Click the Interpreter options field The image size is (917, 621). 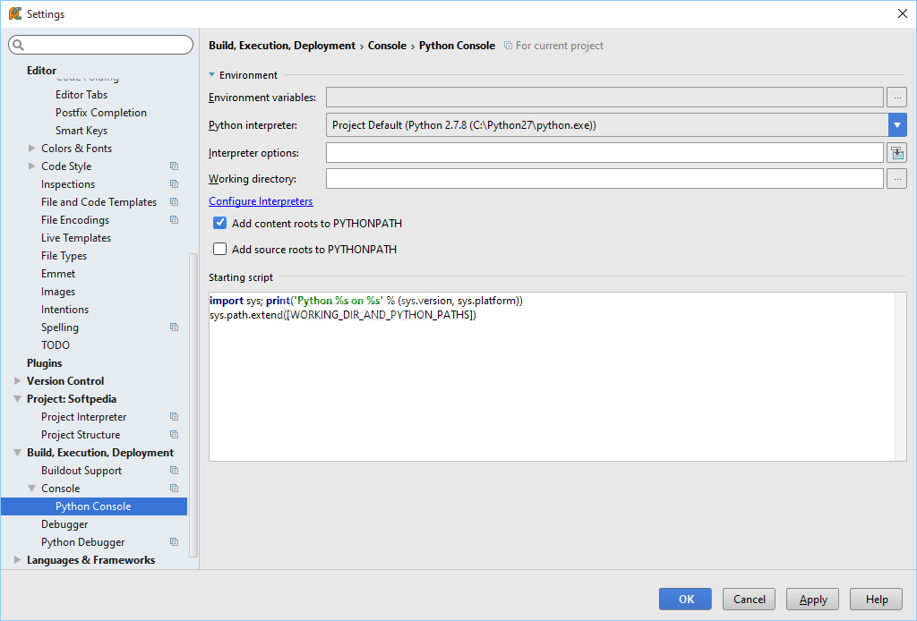pos(604,153)
